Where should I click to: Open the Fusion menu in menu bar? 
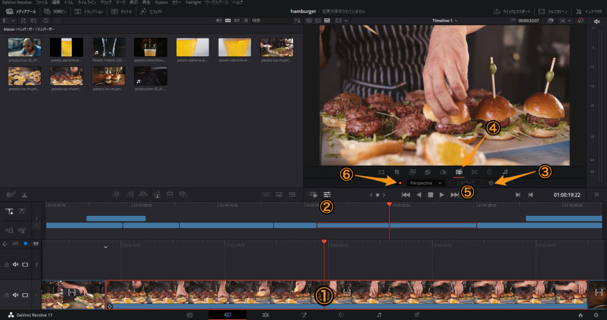161,3
